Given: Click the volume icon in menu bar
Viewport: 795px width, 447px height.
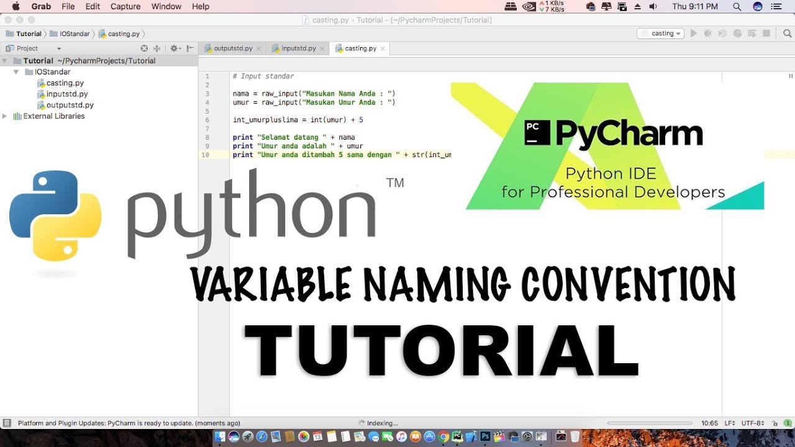Looking at the screenshot, I should pos(653,6).
